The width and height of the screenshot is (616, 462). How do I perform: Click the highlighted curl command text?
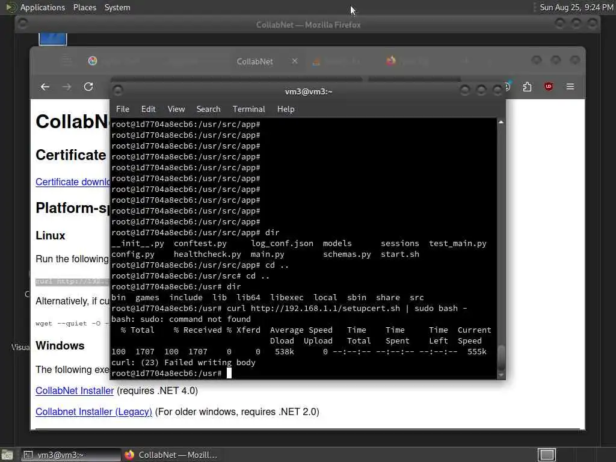(72, 282)
